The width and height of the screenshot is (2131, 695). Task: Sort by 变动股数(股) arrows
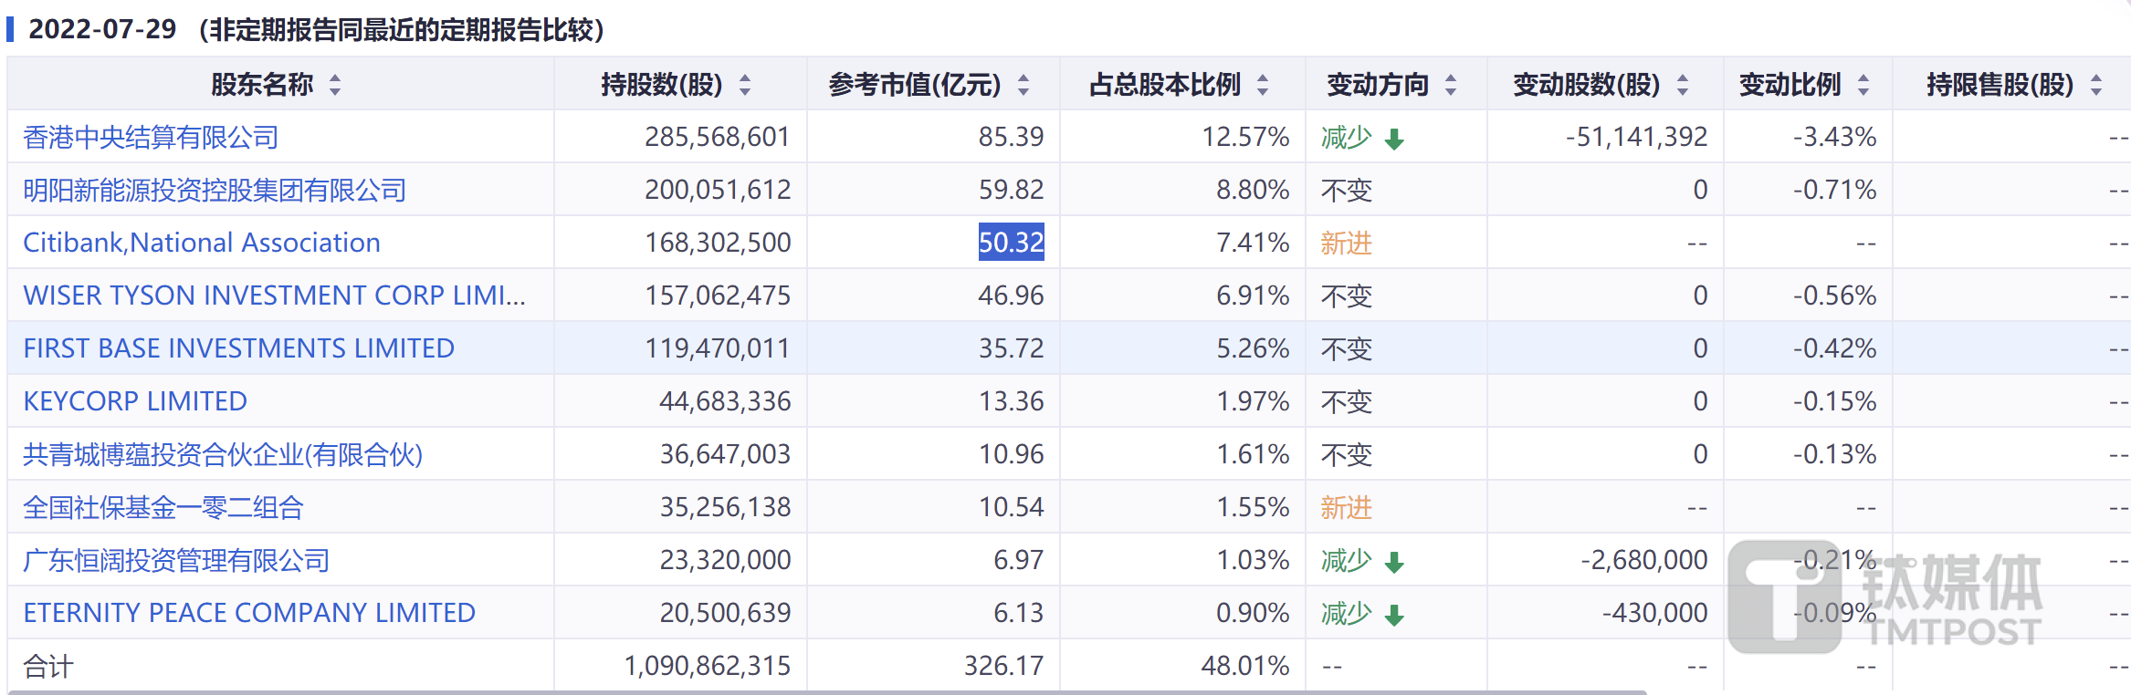tap(1683, 85)
